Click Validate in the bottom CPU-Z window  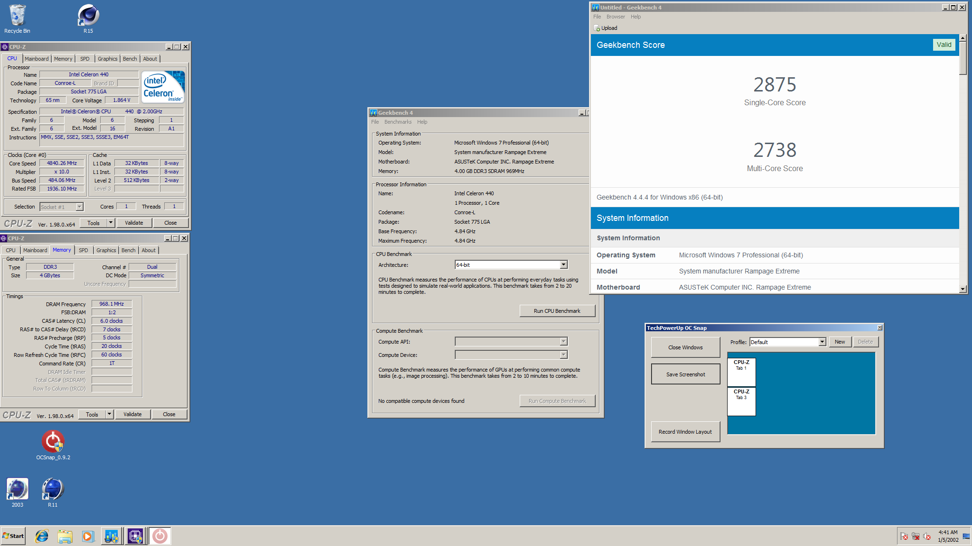pyautogui.click(x=132, y=414)
